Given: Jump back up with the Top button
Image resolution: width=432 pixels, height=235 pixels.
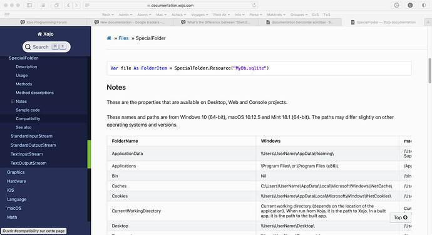Looking at the screenshot, I should tap(400, 217).
